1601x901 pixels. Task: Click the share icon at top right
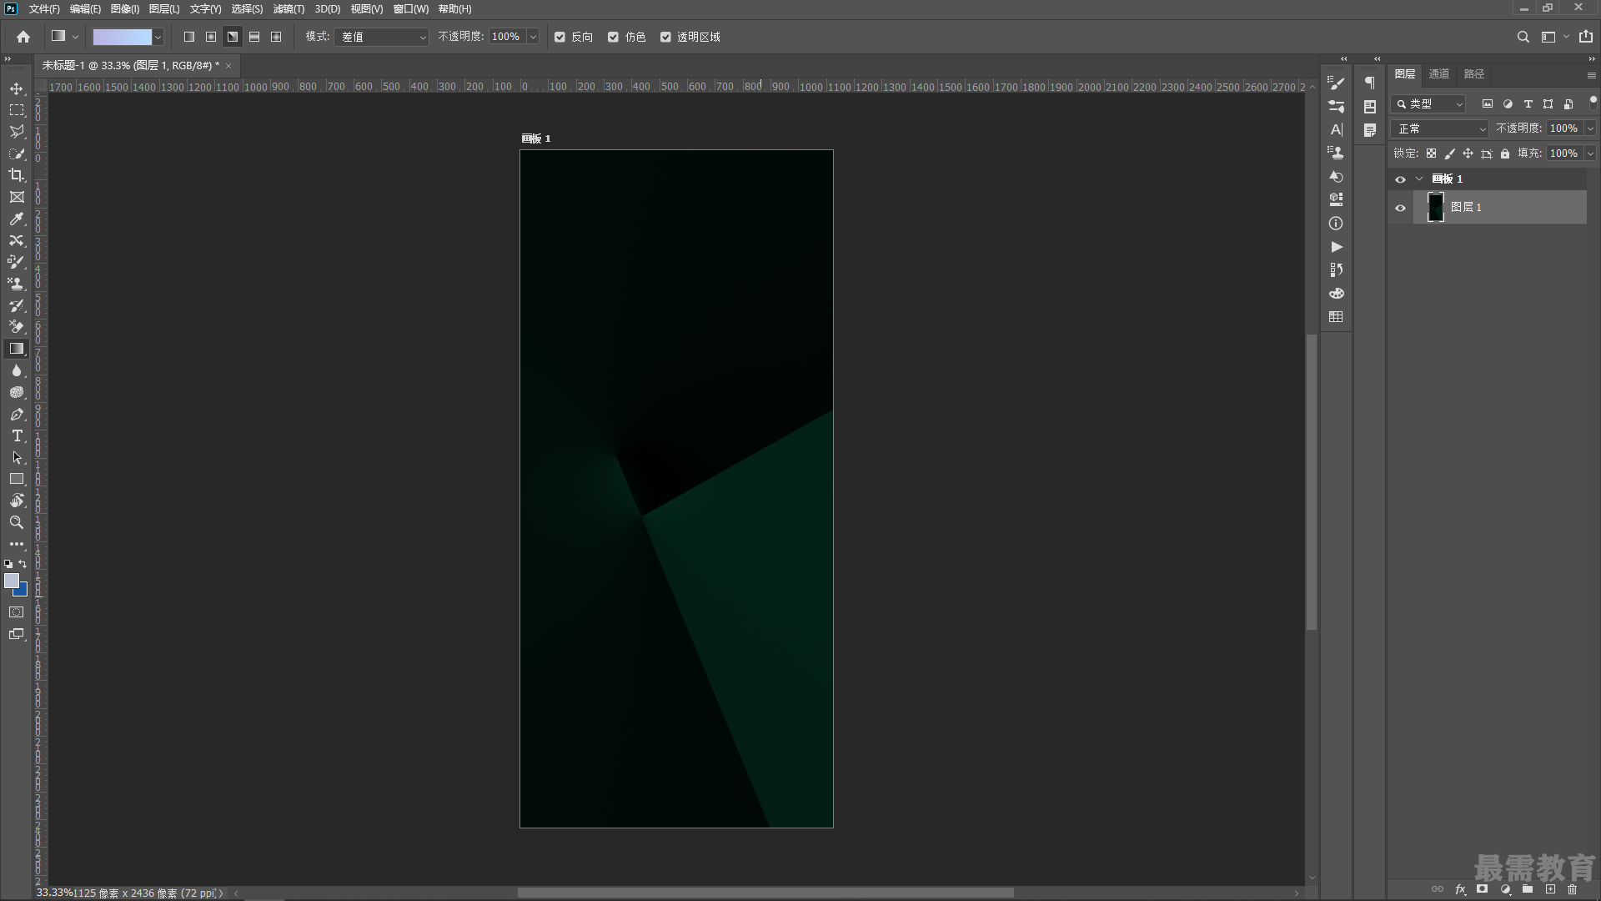(1585, 37)
